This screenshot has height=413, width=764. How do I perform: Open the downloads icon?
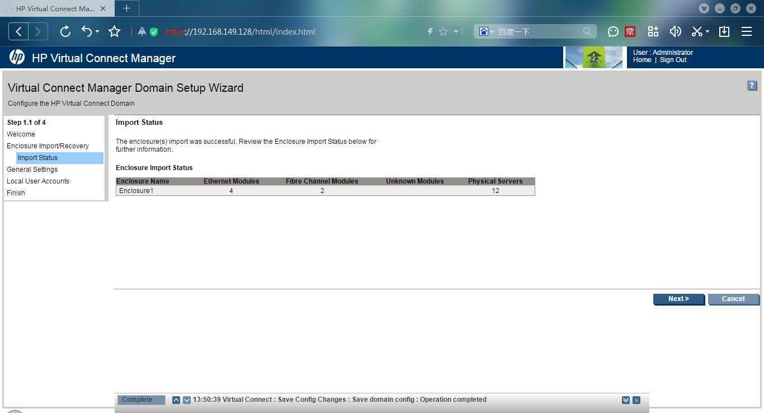pyautogui.click(x=724, y=32)
